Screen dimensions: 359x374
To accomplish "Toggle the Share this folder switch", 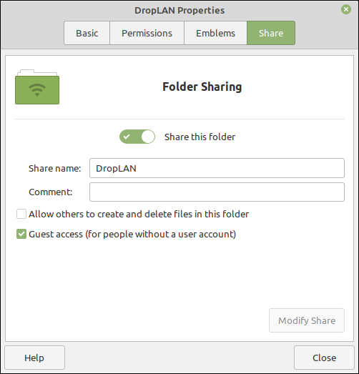I will click(x=137, y=137).
